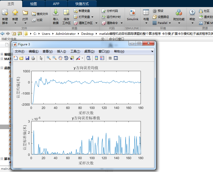This screenshot has width=213, height=172.
Task: Collapse the MAT section in the left panel
Action: pyautogui.click(x=2, y=59)
